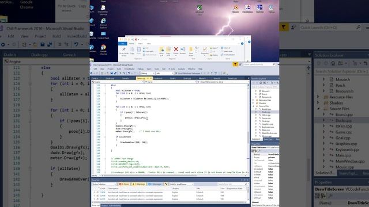The image size is (369, 207).
Task: Click the File Explorer help question mark
Action: click(242, 44)
